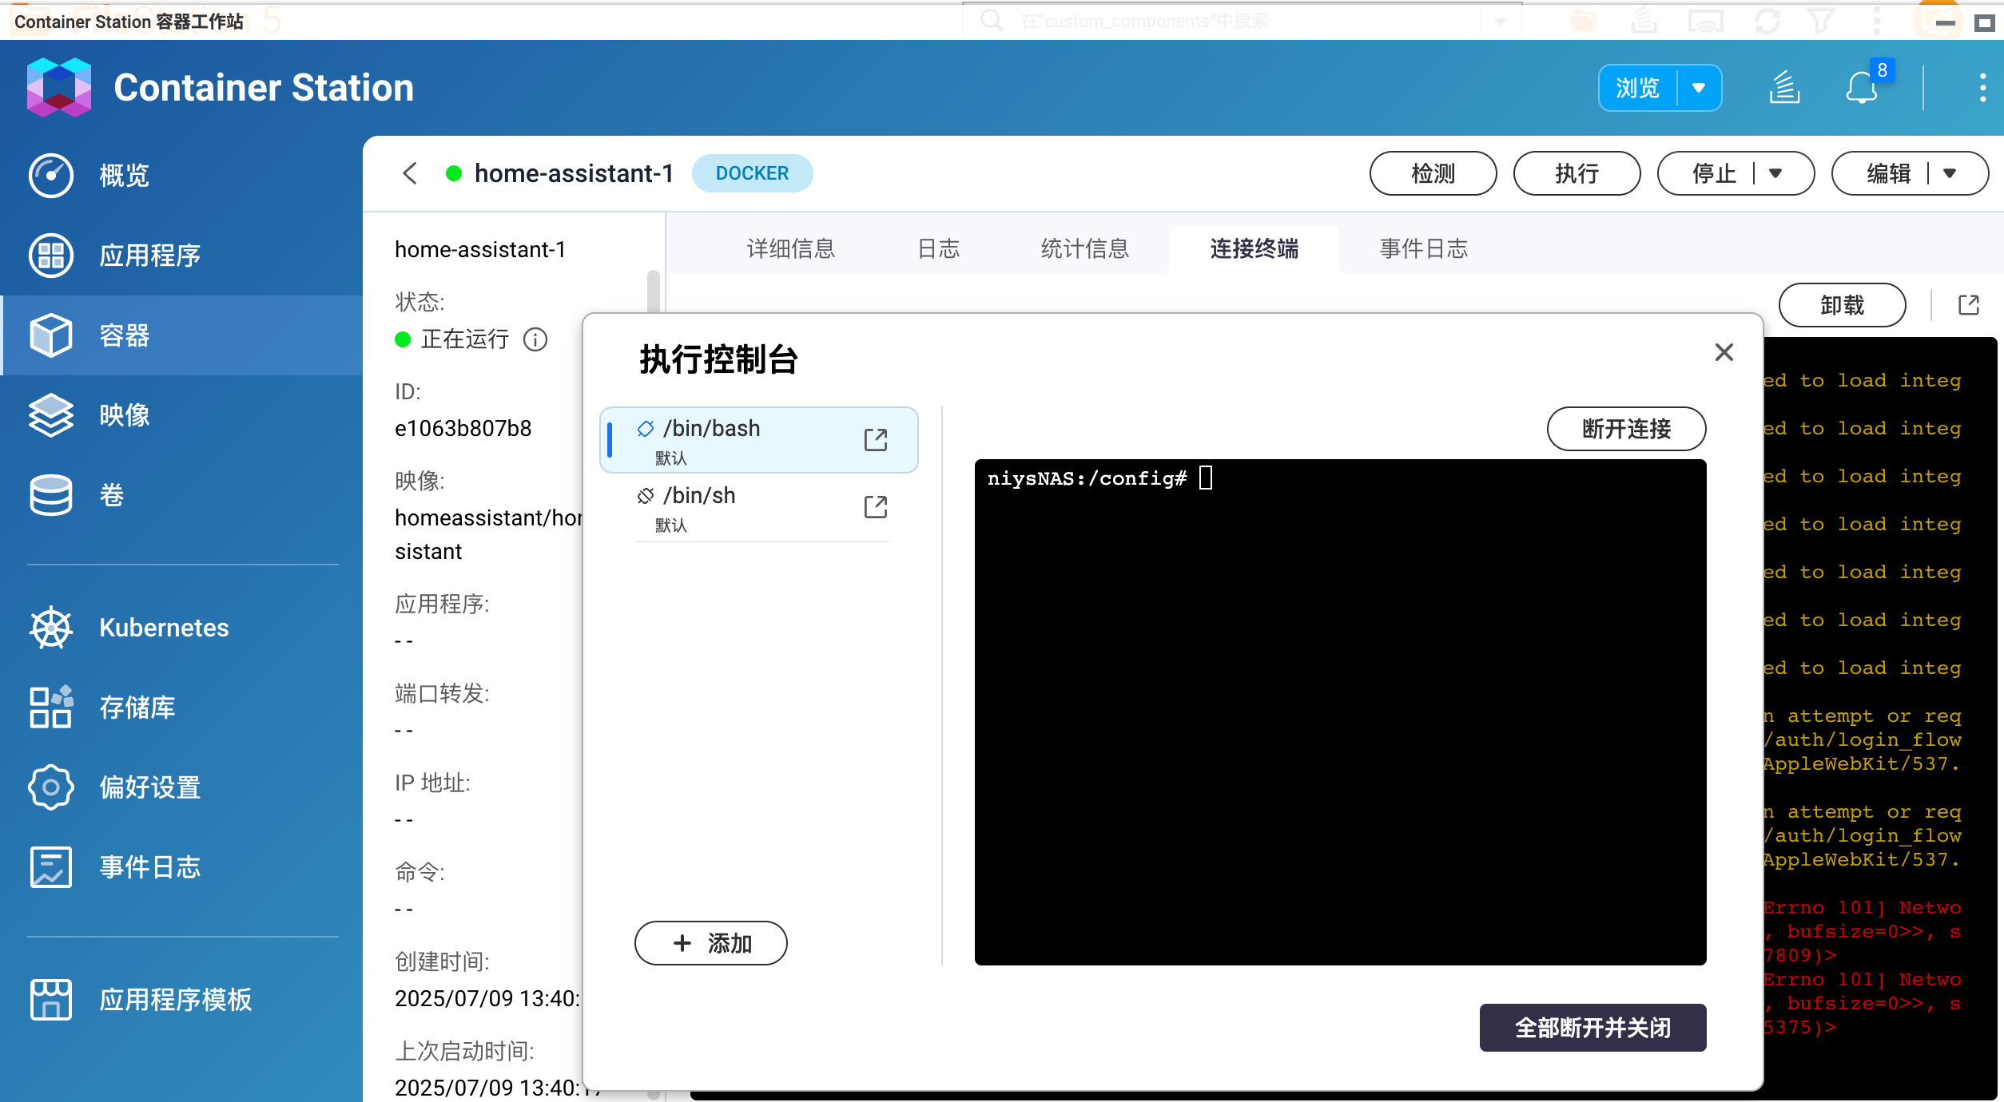
Task: Click the /bin/sh disconnected link icon
Action: tap(646, 496)
